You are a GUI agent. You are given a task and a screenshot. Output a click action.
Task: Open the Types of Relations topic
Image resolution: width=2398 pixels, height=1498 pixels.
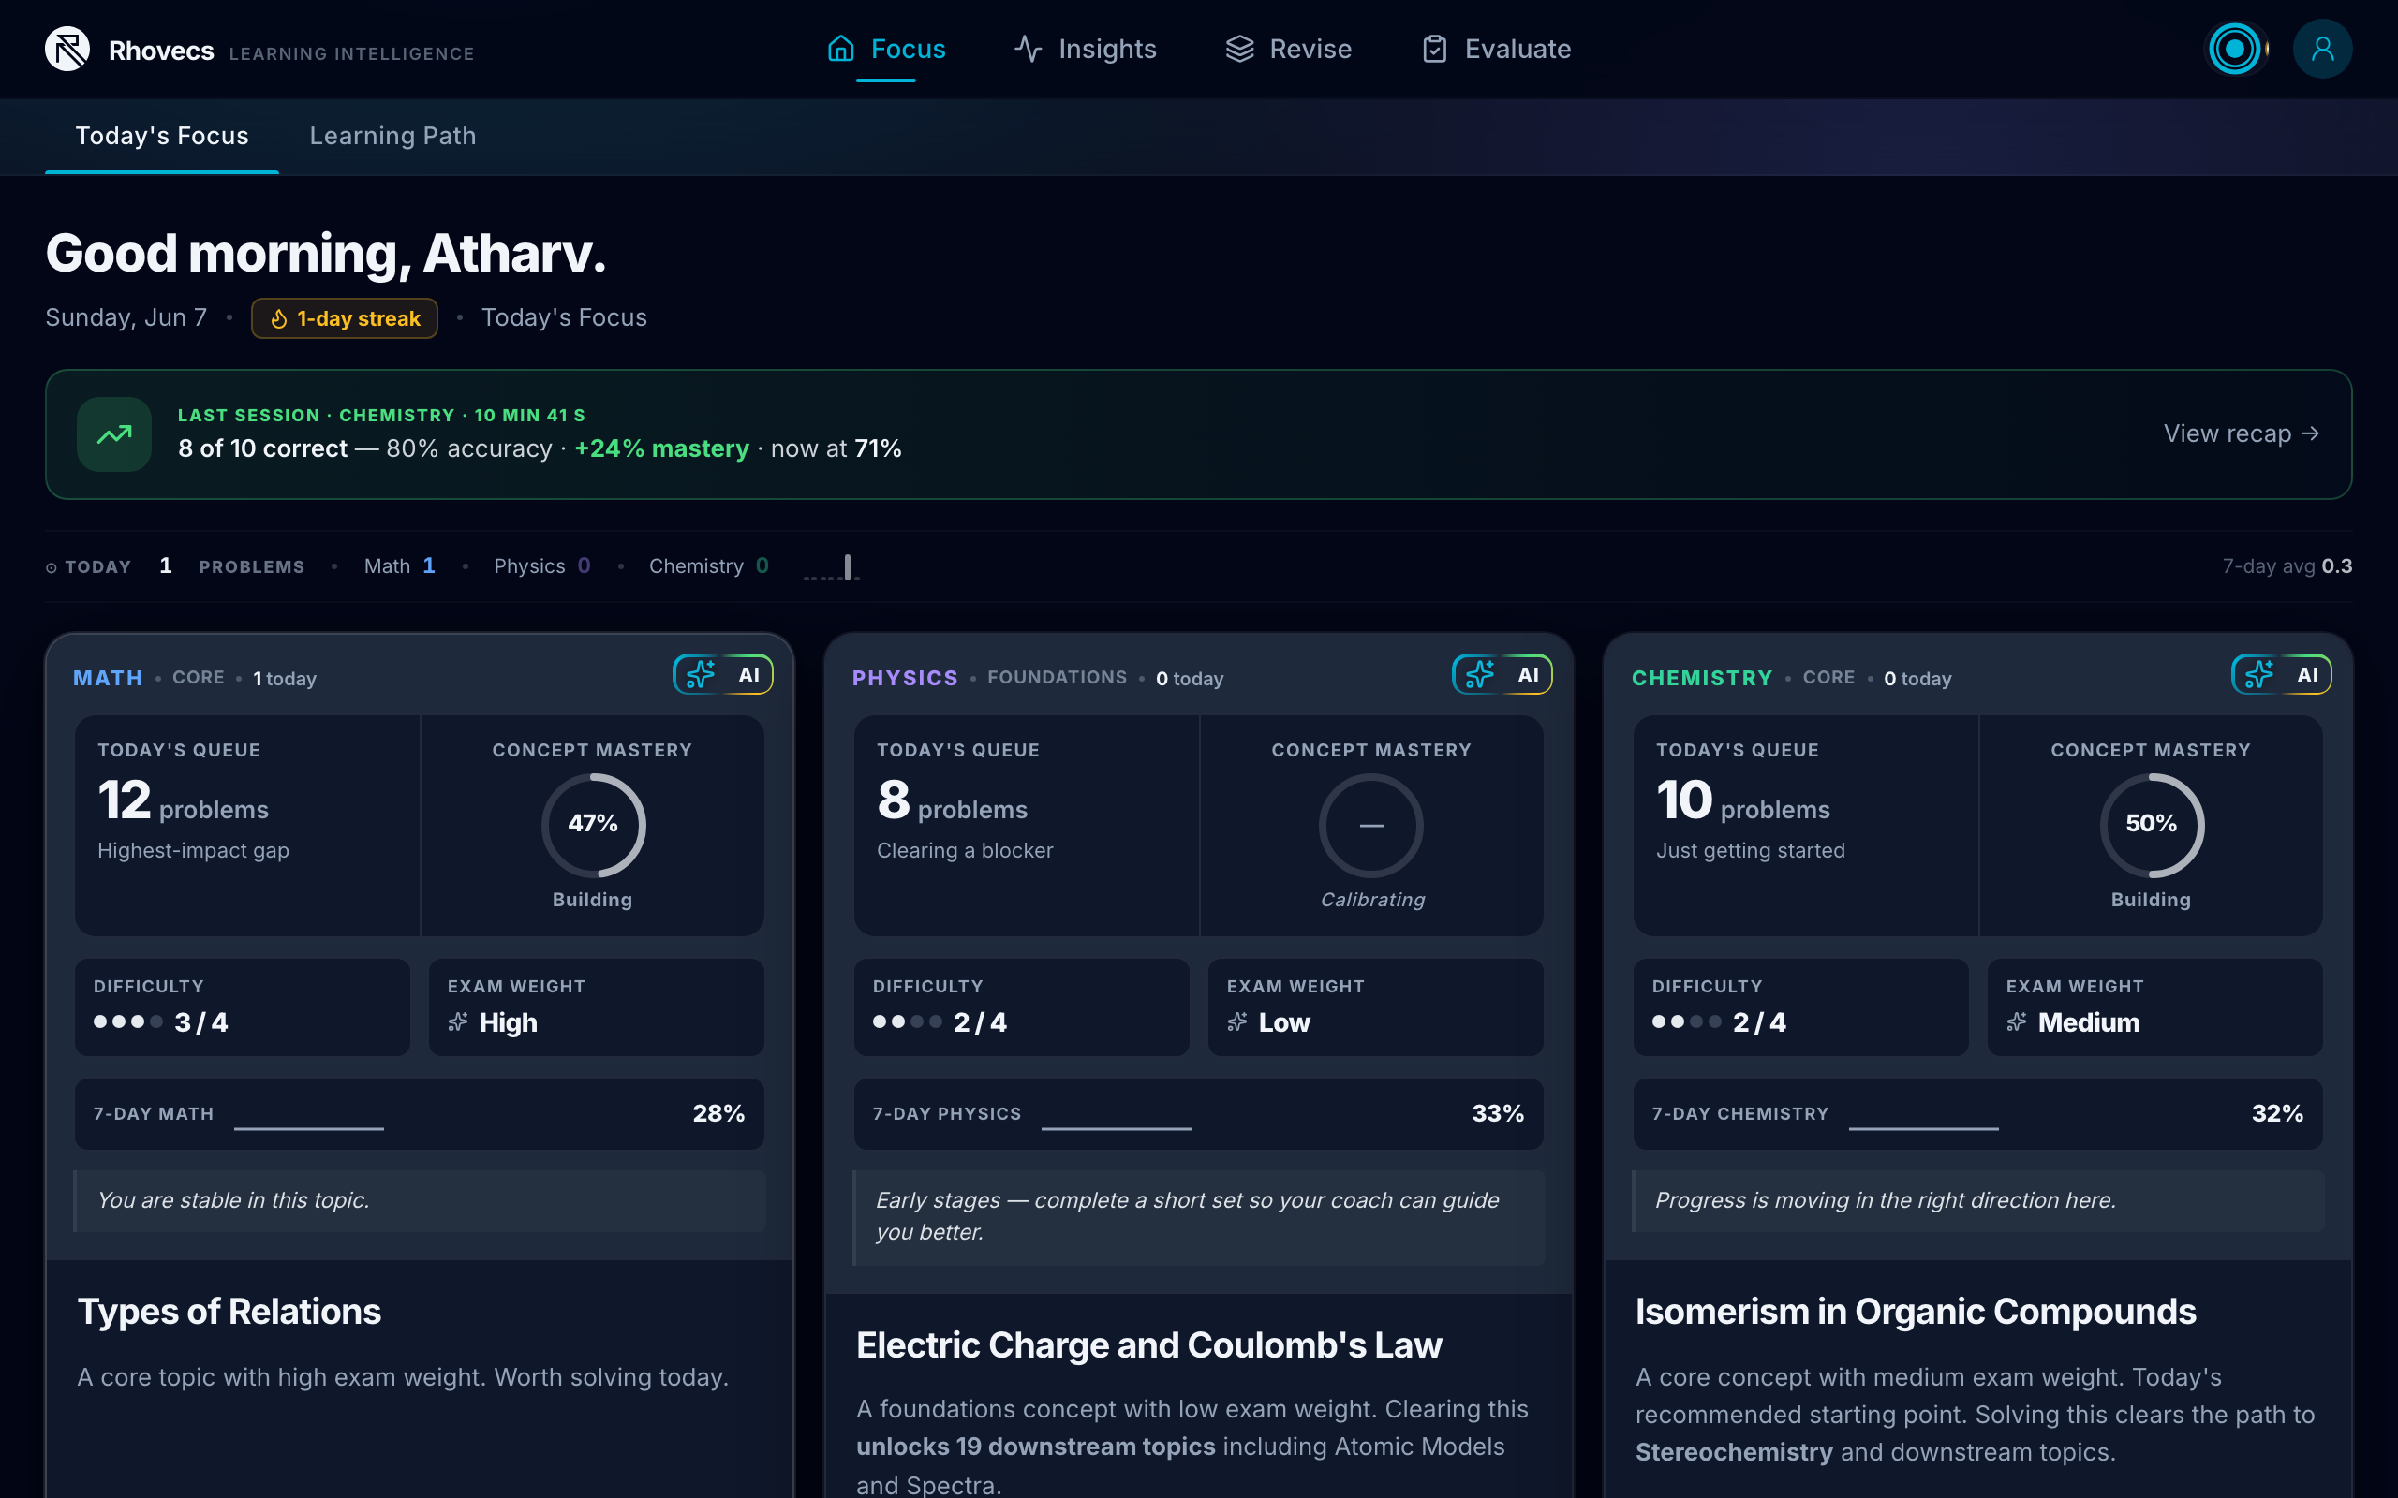coord(229,1311)
